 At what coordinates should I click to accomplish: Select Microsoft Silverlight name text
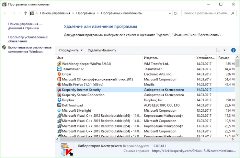(x=77, y=110)
